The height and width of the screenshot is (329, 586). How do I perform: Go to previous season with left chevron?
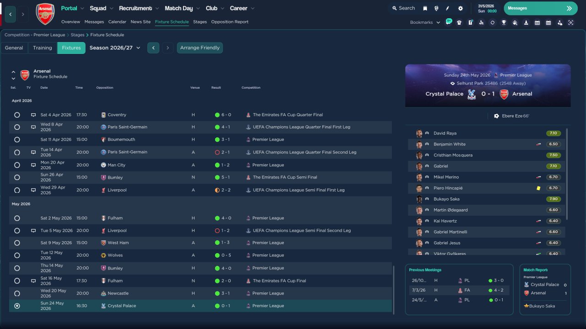click(153, 48)
